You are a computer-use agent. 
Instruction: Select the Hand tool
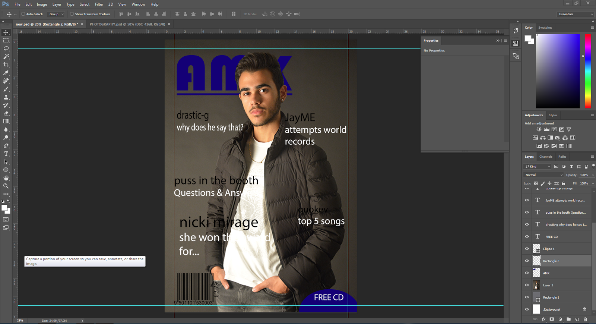click(6, 178)
